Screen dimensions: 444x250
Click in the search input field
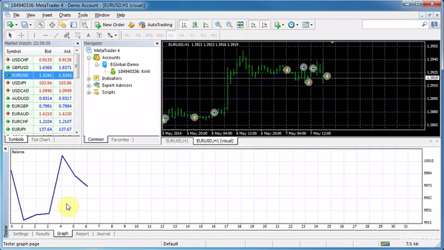point(391,25)
